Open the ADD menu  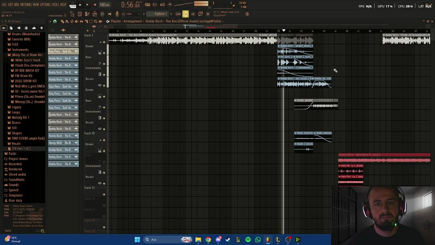[16, 5]
